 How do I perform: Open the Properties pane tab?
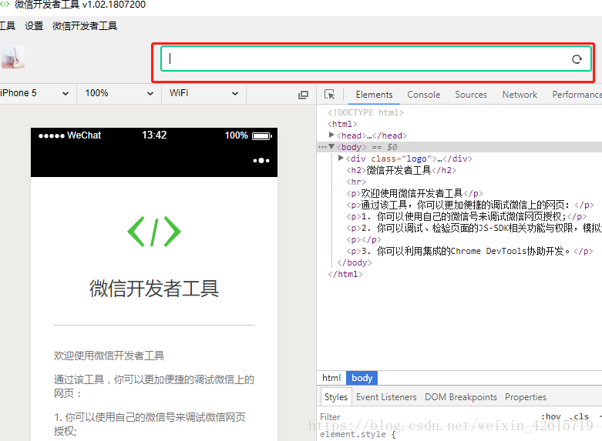click(526, 397)
